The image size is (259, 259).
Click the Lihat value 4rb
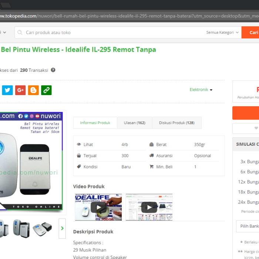click(125, 145)
